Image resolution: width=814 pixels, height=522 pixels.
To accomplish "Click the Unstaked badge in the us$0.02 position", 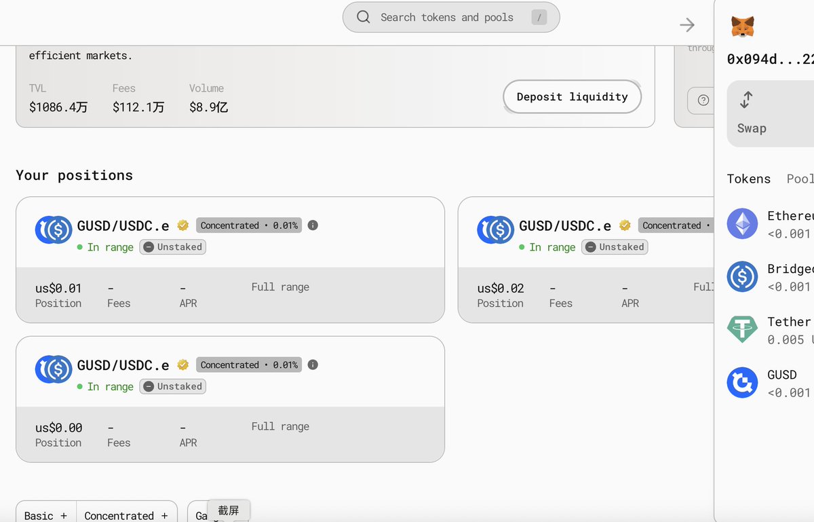I will [615, 247].
